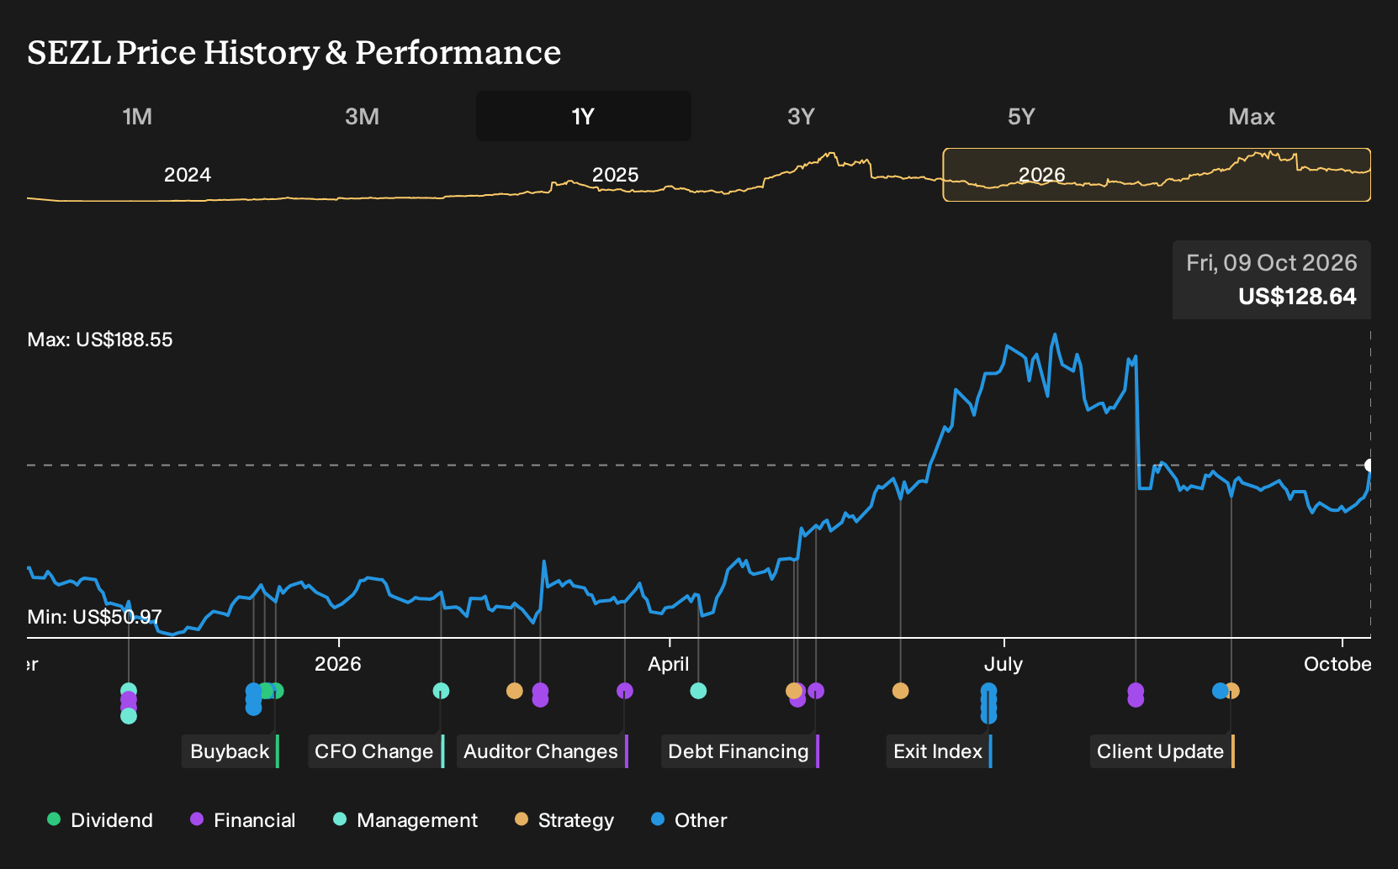
Task: Toggle the Strategy legend filter
Action: click(564, 820)
